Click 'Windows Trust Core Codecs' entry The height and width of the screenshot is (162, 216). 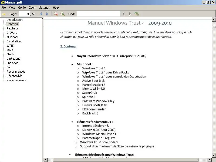pos(99,142)
